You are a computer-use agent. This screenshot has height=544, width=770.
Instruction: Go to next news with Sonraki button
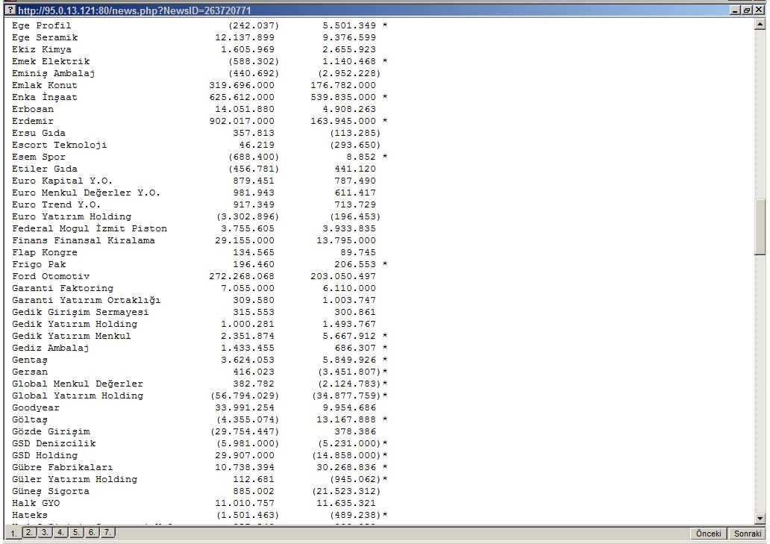point(748,534)
